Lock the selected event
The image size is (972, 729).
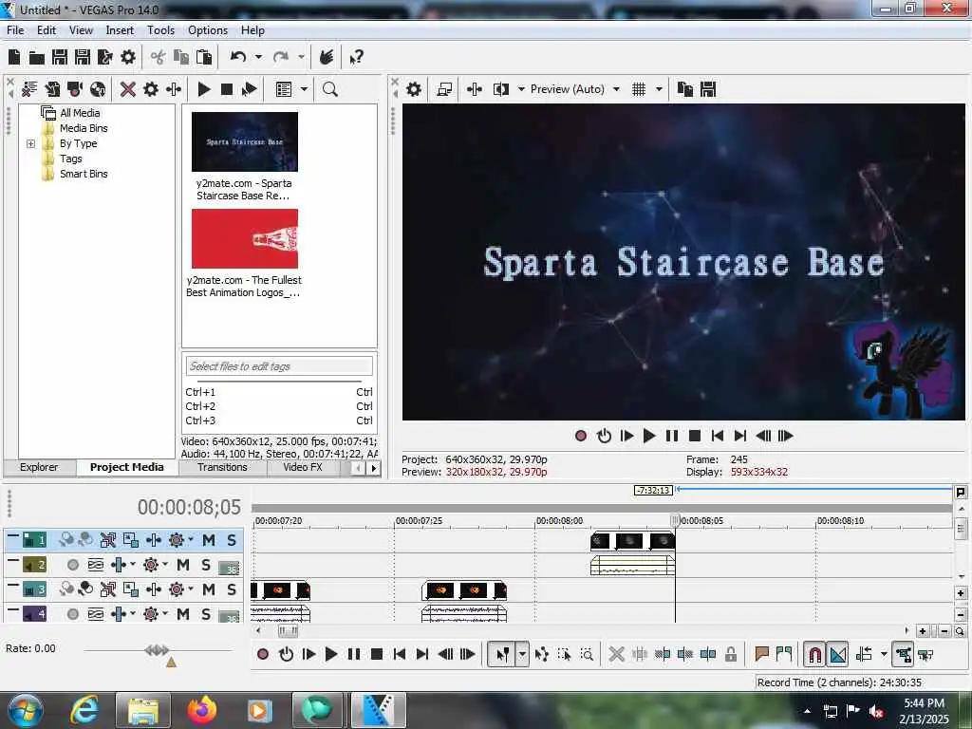point(731,654)
